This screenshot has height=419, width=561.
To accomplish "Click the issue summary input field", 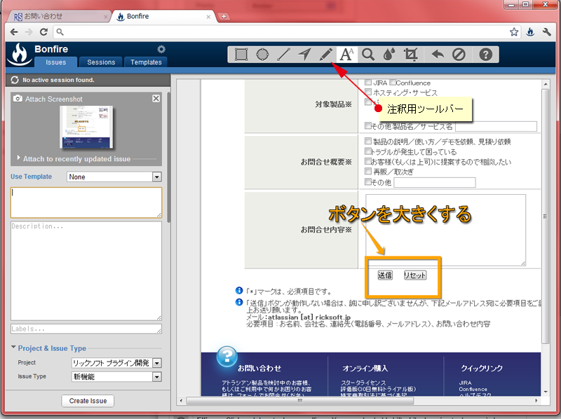I will click(x=86, y=202).
